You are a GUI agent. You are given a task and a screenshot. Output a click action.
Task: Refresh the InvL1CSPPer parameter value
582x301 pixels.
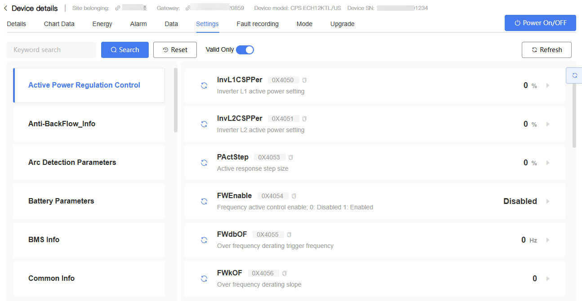coord(204,85)
